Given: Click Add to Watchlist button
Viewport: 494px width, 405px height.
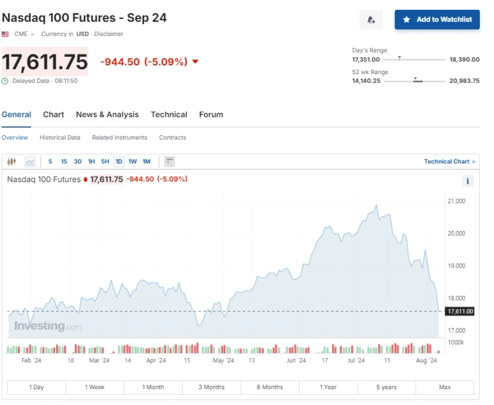Looking at the screenshot, I should pyautogui.click(x=437, y=20).
